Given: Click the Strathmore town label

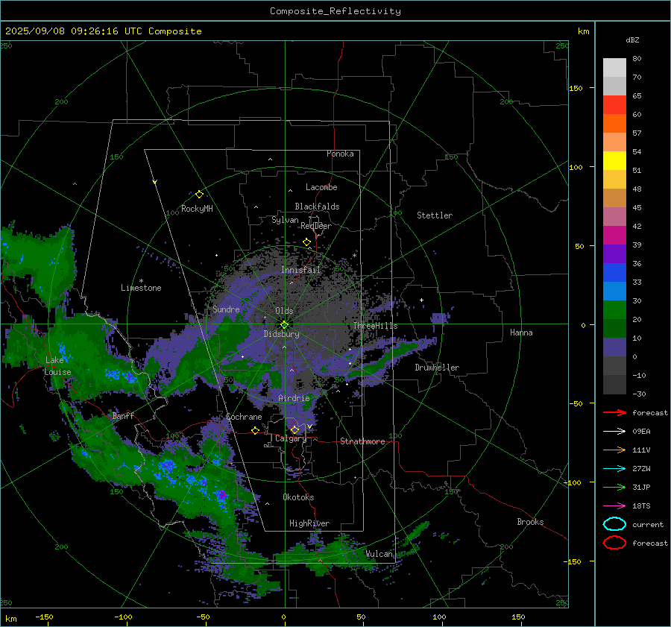Looking at the screenshot, I should [x=362, y=441].
